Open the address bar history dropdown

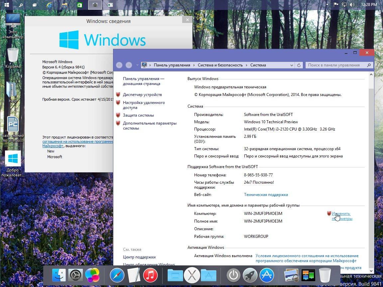pyautogui.click(x=291, y=65)
